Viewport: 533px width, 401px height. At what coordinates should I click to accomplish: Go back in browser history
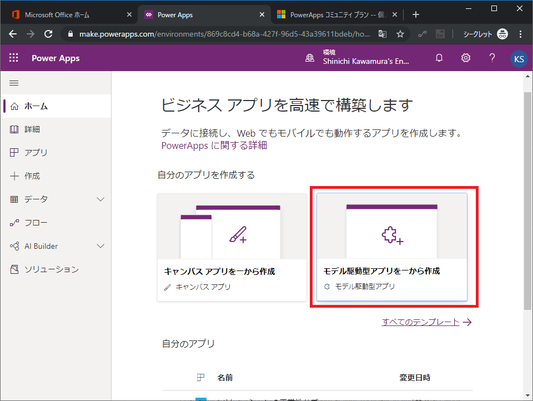pyautogui.click(x=13, y=34)
